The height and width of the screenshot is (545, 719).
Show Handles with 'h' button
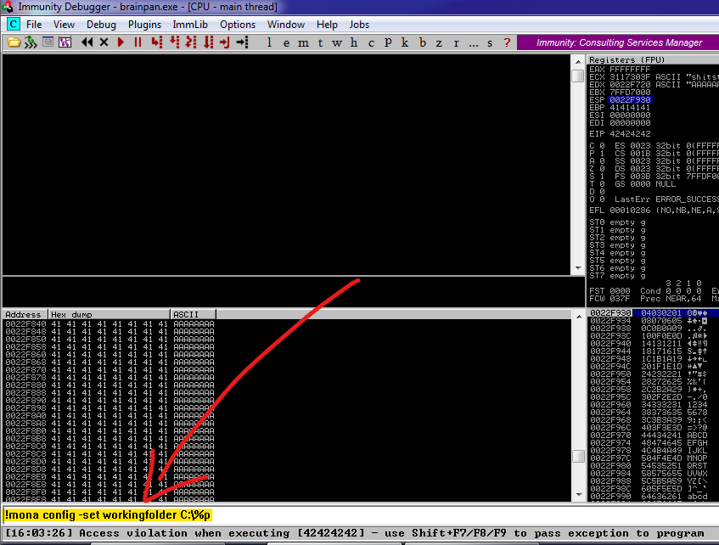click(354, 42)
